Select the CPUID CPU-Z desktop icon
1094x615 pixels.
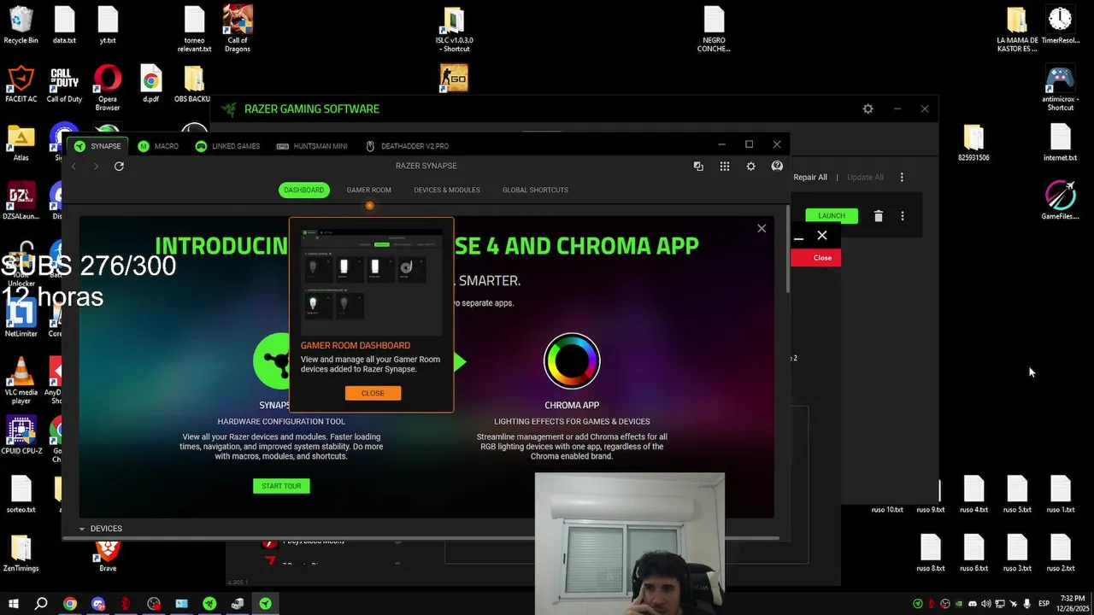click(x=21, y=436)
